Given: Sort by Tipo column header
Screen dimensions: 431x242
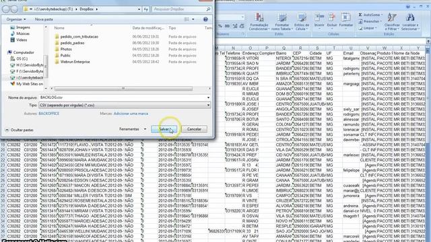Looking at the screenshot, I should click(172, 28).
